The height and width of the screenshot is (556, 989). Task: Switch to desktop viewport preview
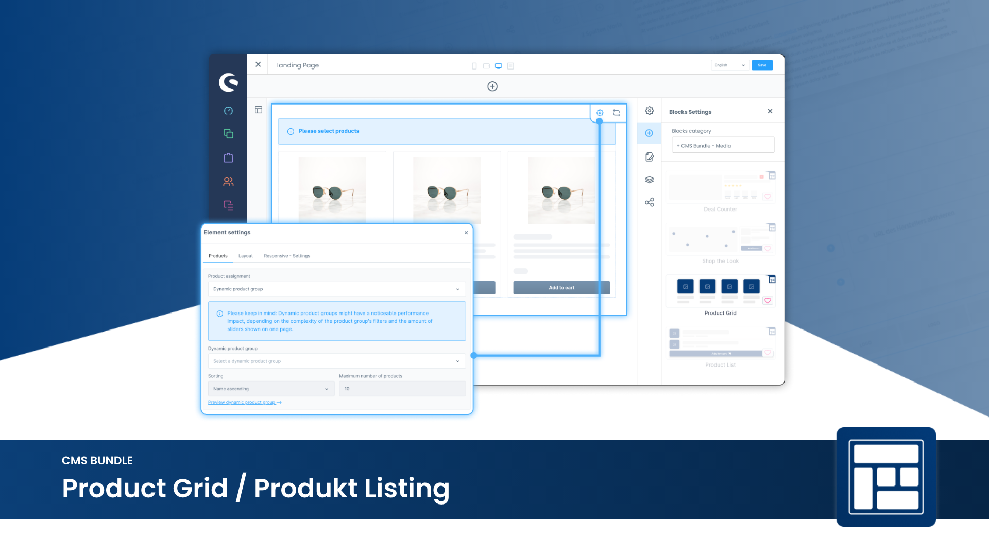[499, 66]
